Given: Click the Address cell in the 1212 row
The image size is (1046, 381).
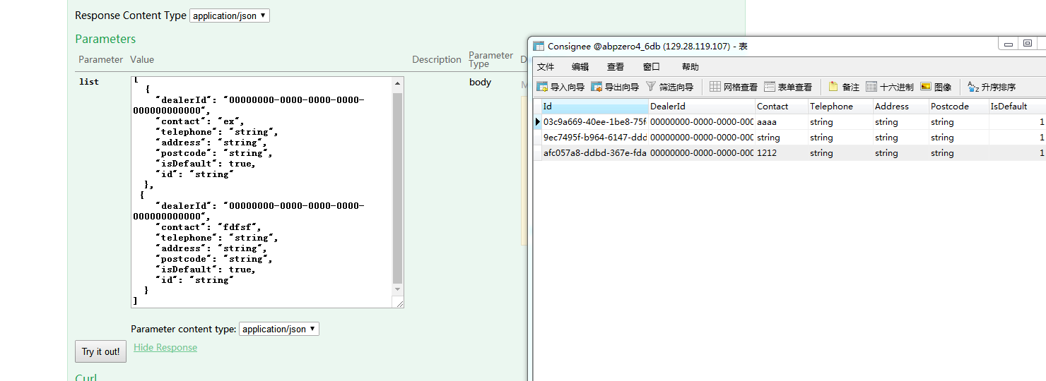Looking at the screenshot, I should coord(900,153).
